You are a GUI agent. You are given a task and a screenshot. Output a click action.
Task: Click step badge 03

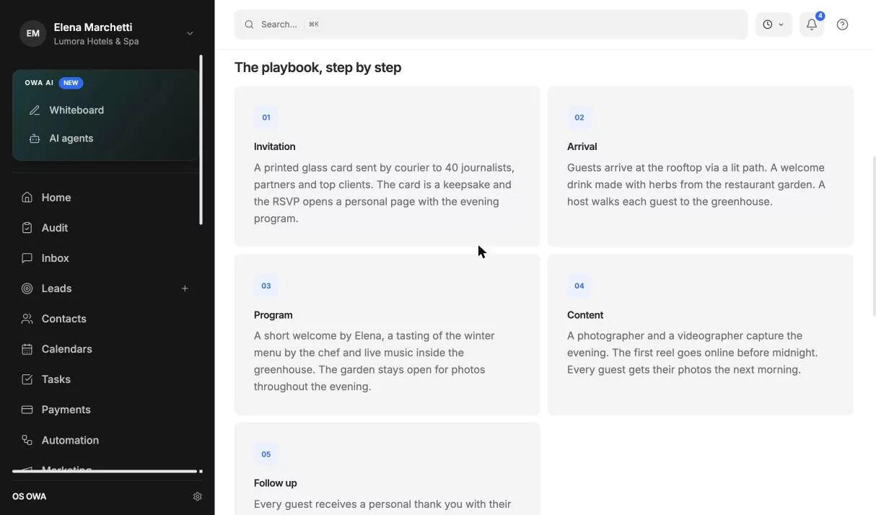tap(266, 286)
